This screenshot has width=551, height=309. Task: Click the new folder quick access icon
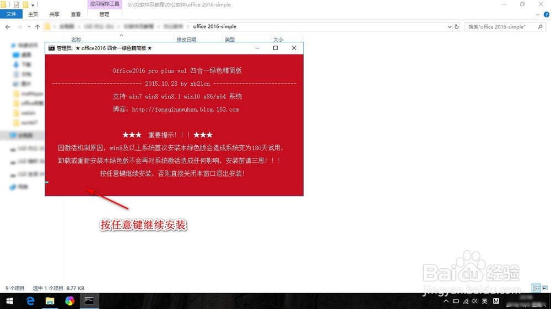pos(25,4)
